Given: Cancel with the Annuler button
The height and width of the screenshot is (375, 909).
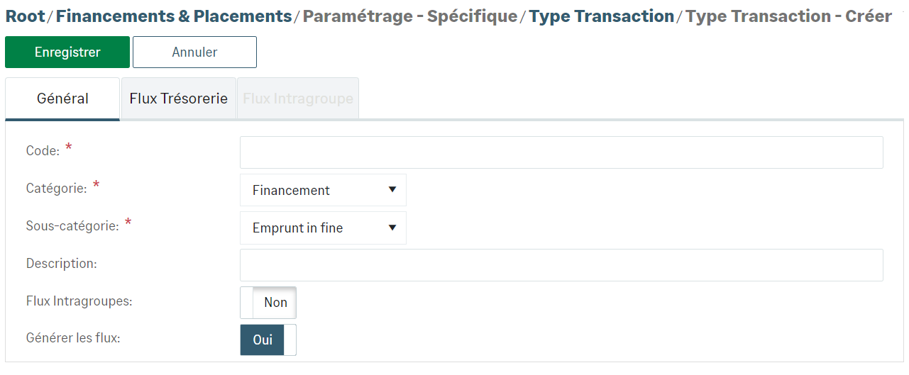Looking at the screenshot, I should pyautogui.click(x=194, y=52).
